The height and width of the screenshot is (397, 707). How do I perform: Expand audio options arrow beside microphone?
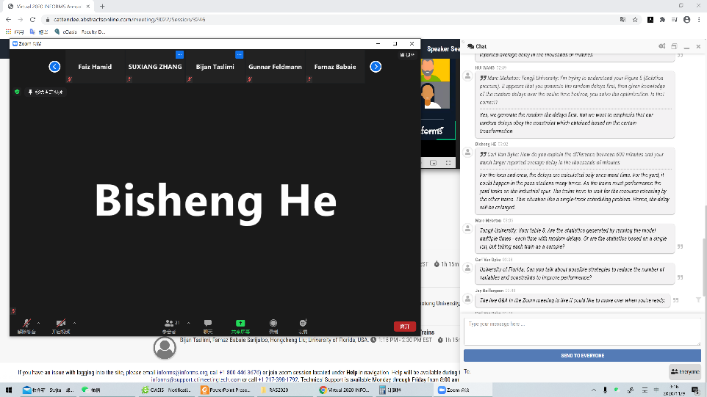click(39, 323)
